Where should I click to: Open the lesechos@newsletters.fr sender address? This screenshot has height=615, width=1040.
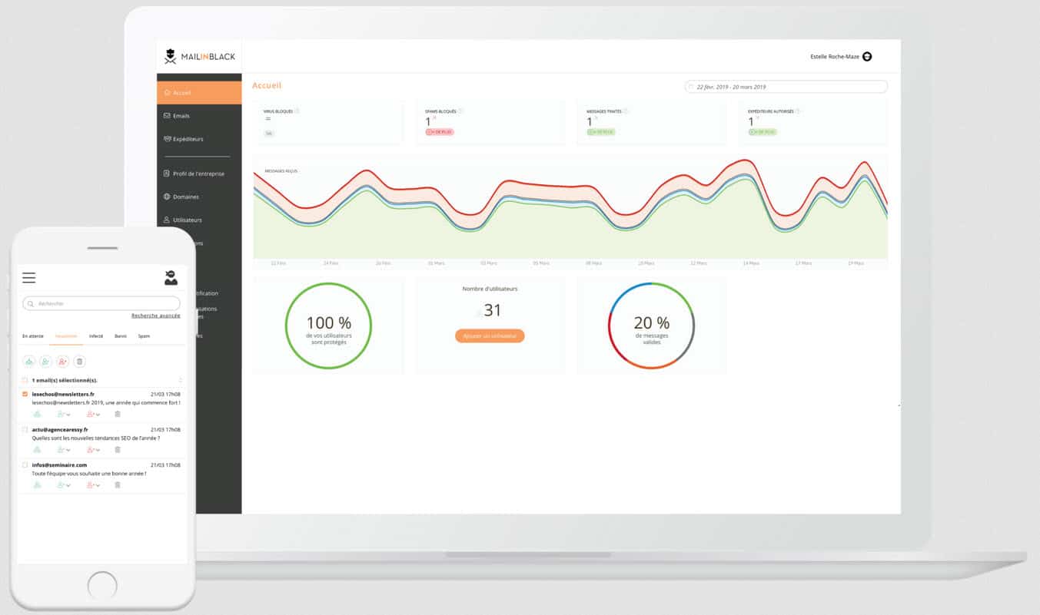point(63,394)
